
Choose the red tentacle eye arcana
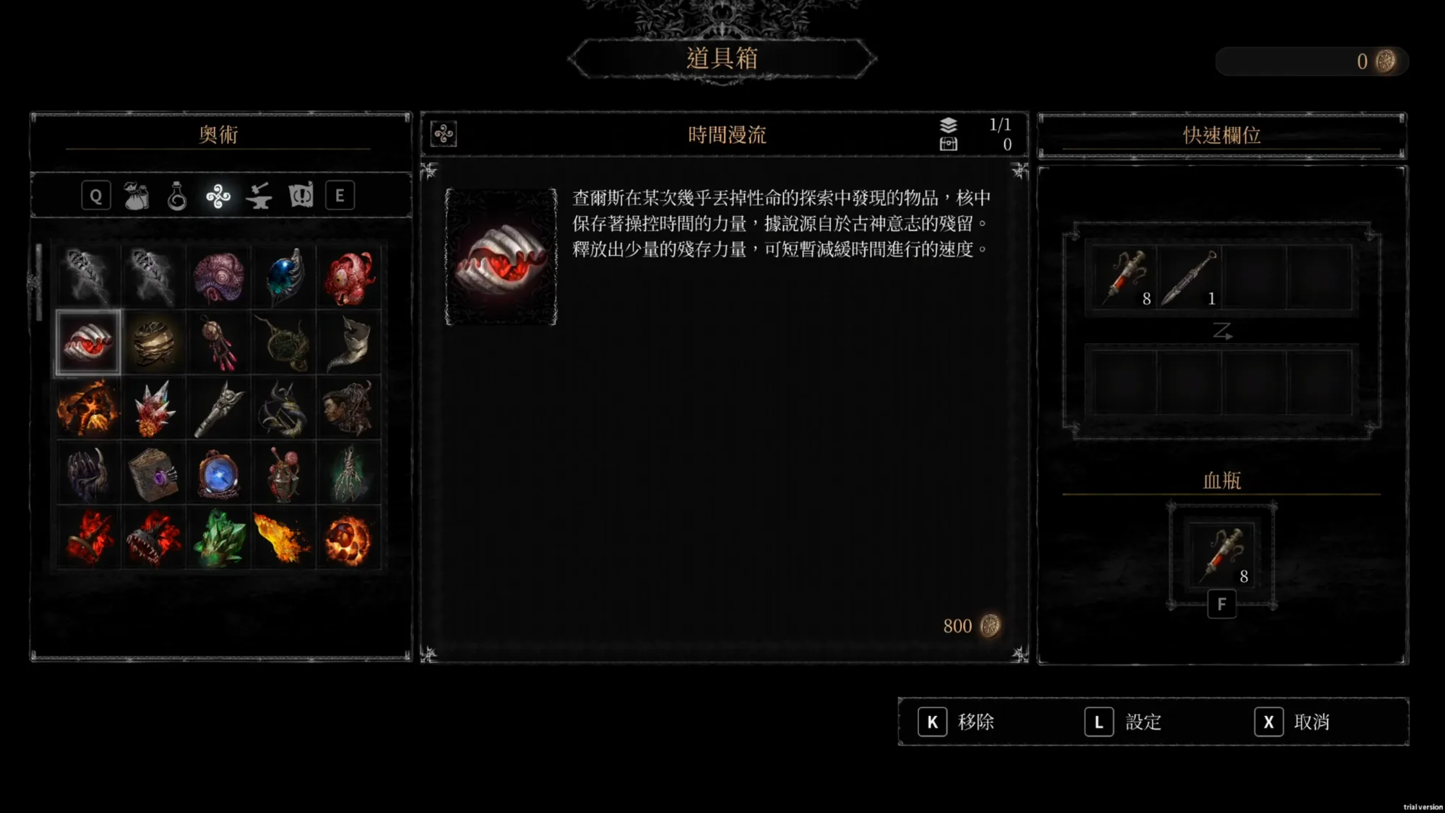point(349,278)
